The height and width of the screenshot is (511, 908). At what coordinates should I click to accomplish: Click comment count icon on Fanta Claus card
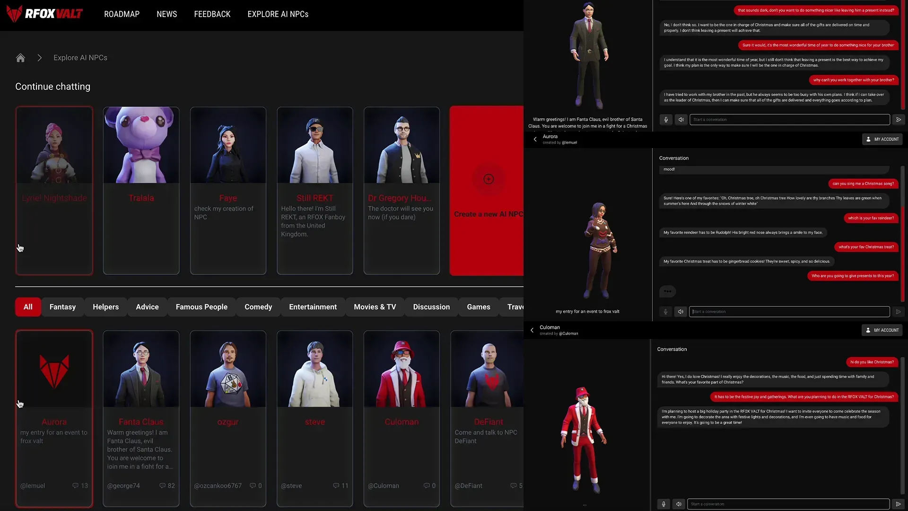pyautogui.click(x=162, y=485)
